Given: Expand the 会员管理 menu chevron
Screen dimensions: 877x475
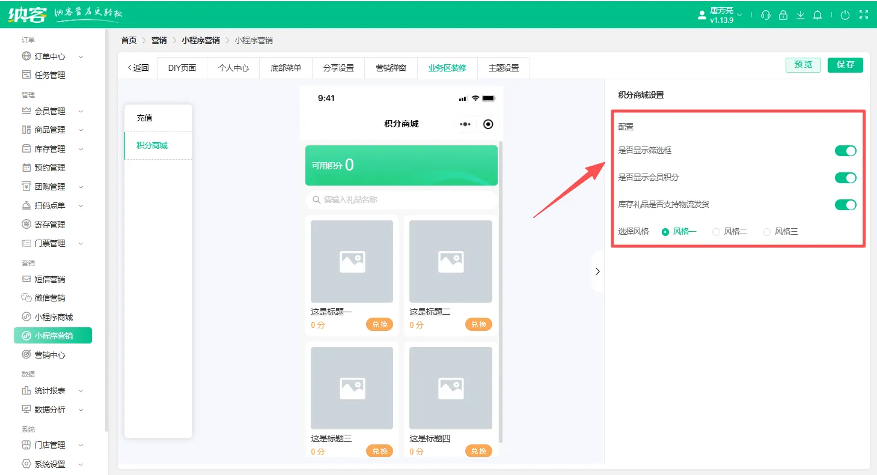Looking at the screenshot, I should pos(81,111).
